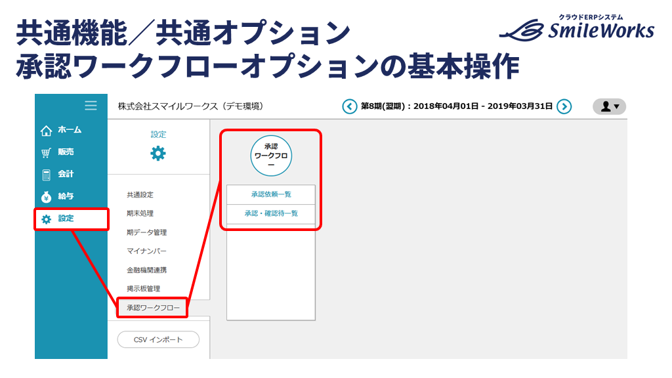Screen dimensions: 672x378
Task: Click the company name 株式会社スマイルワークス（デモ環境）
Action: (191, 106)
